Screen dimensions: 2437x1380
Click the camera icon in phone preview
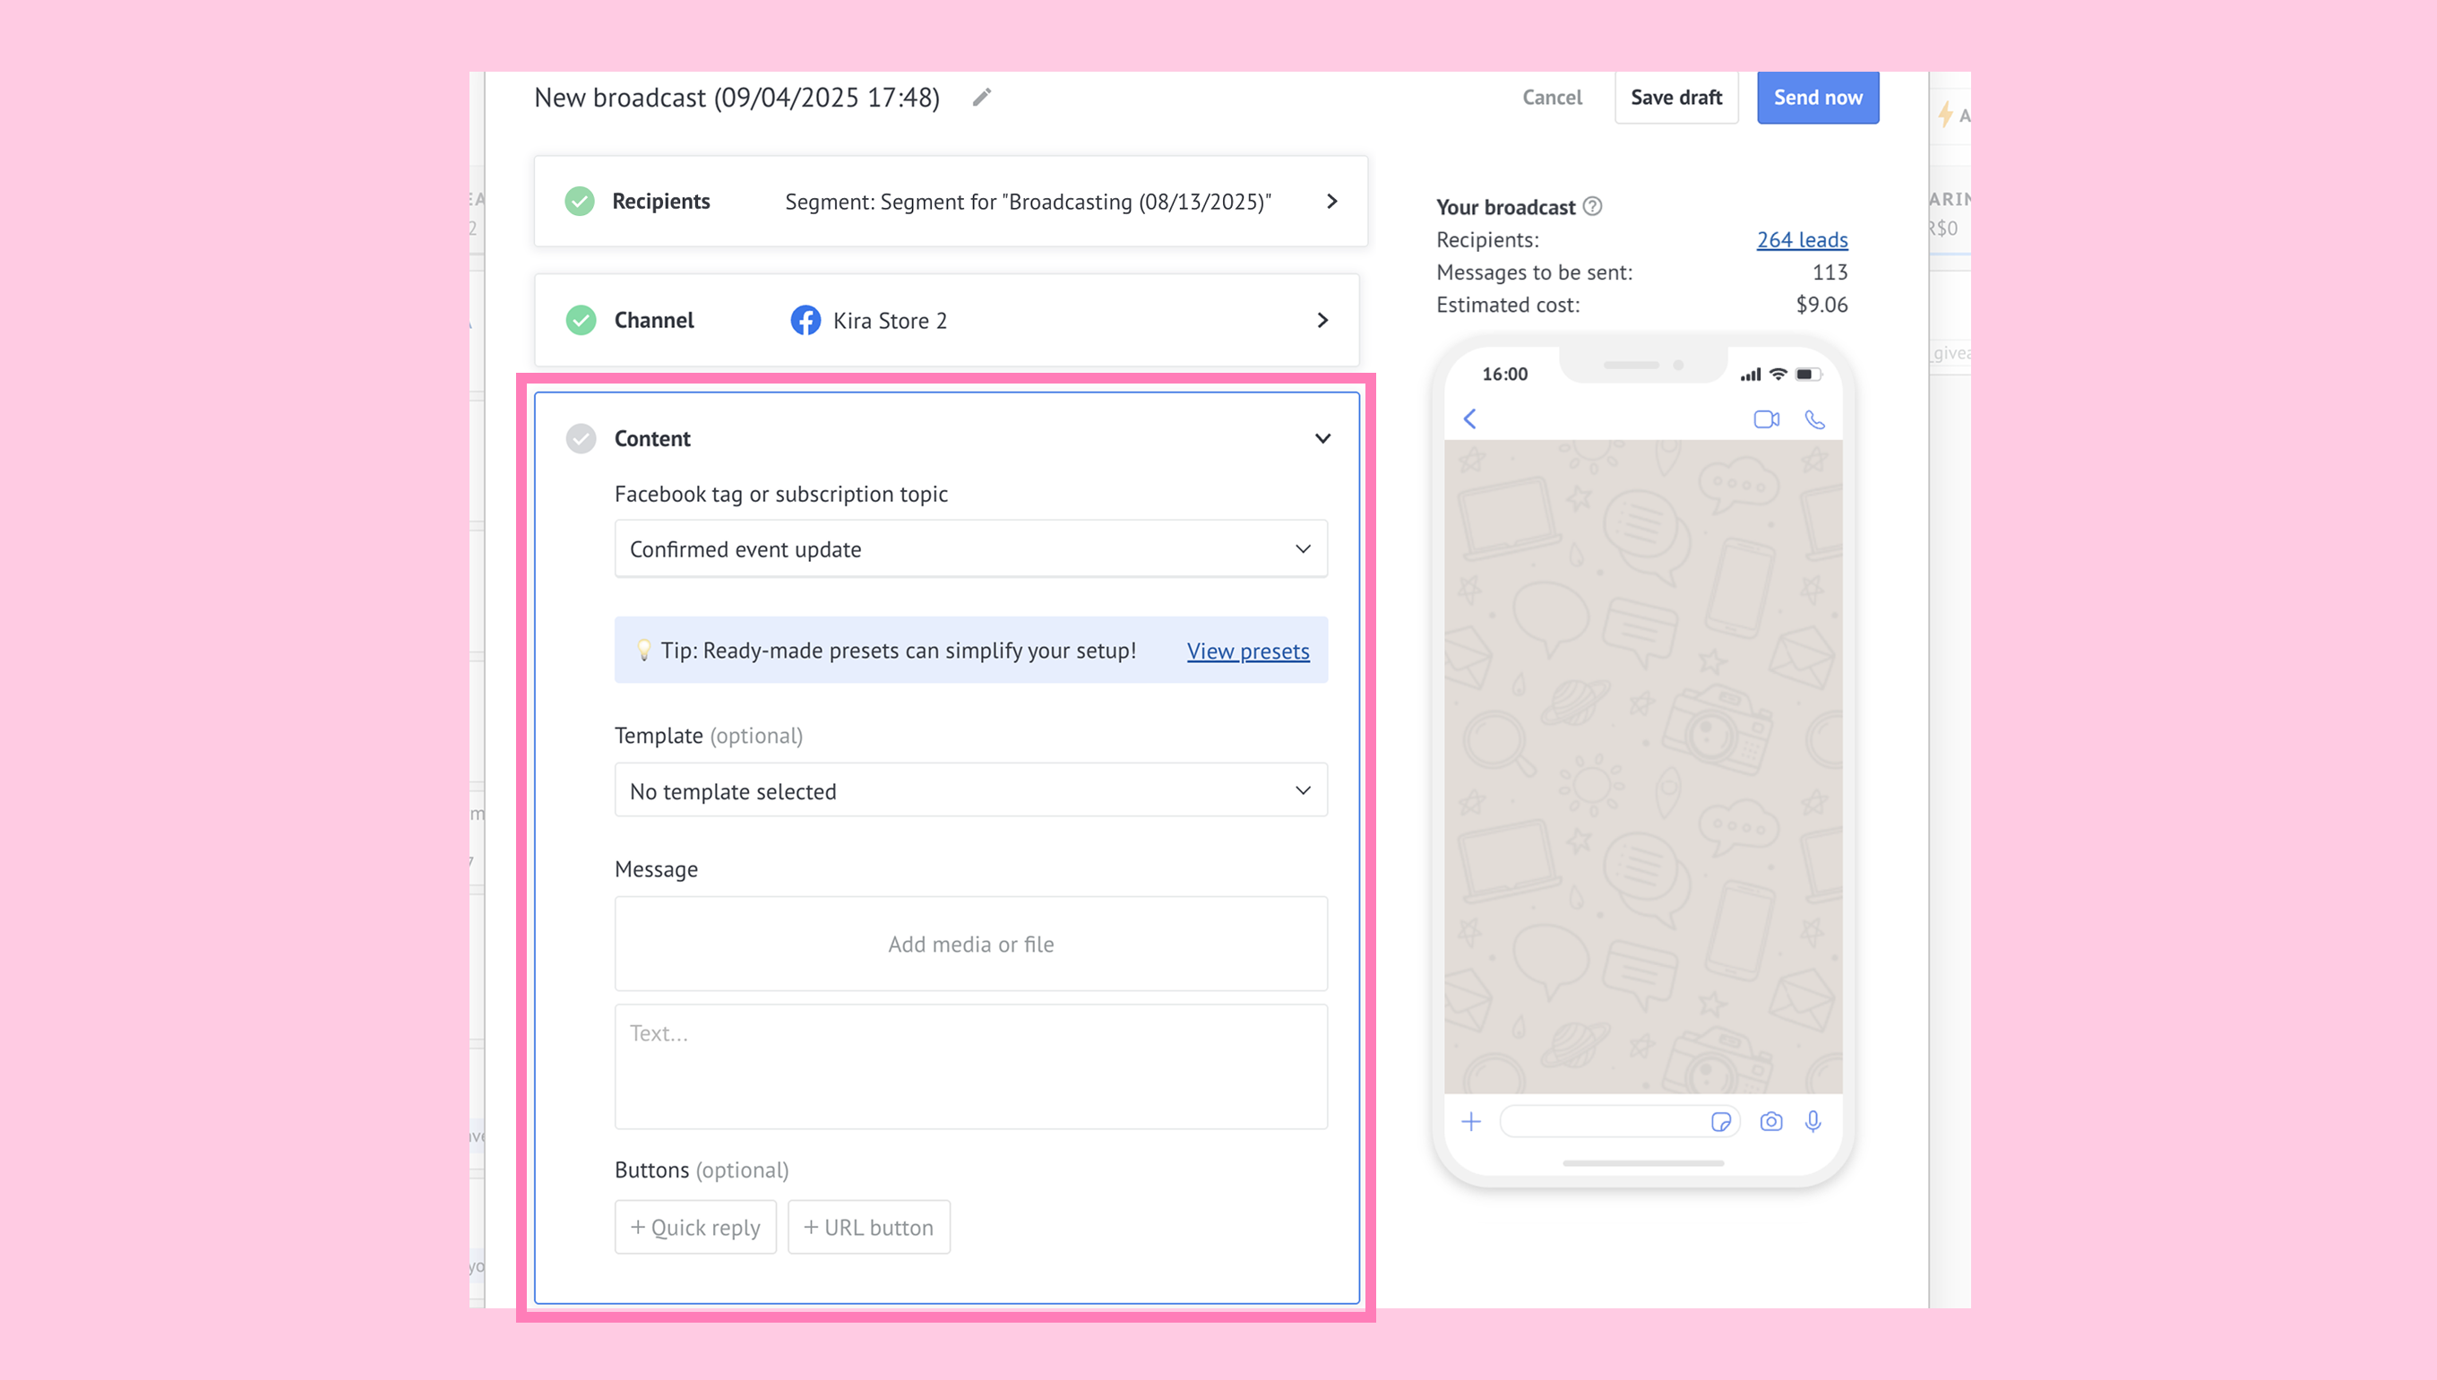tap(1771, 1122)
